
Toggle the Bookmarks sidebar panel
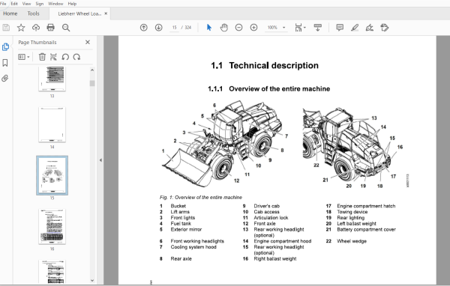click(5, 63)
